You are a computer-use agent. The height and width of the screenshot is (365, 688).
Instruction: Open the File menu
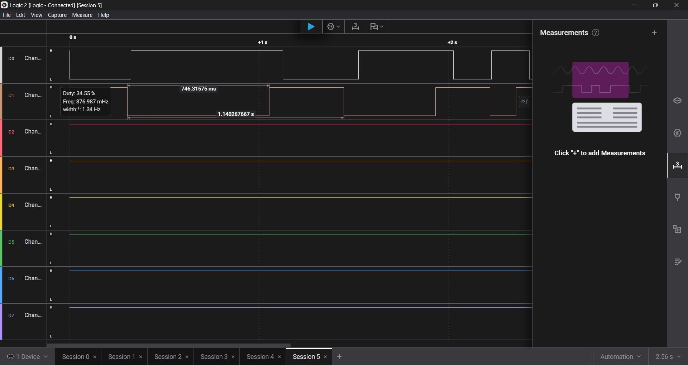click(x=6, y=15)
